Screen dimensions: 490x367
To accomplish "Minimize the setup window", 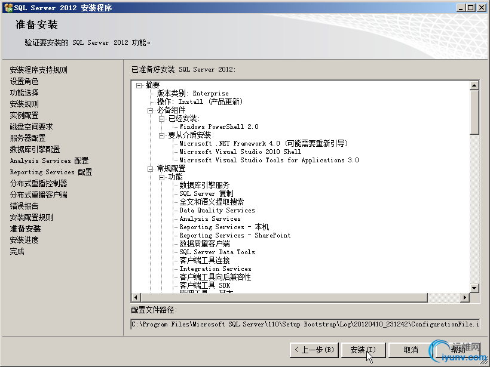I will (x=460, y=8).
